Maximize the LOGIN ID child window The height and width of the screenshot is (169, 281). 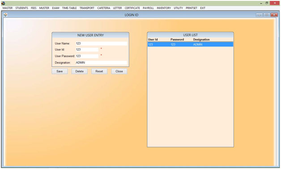click(x=267, y=15)
